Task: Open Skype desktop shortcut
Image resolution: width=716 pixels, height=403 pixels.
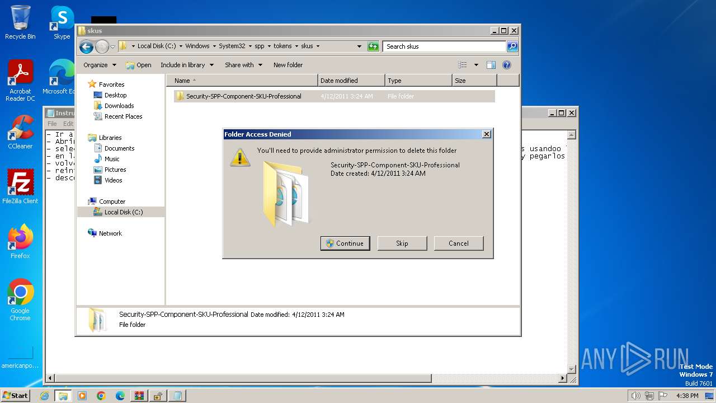Action: [x=62, y=22]
